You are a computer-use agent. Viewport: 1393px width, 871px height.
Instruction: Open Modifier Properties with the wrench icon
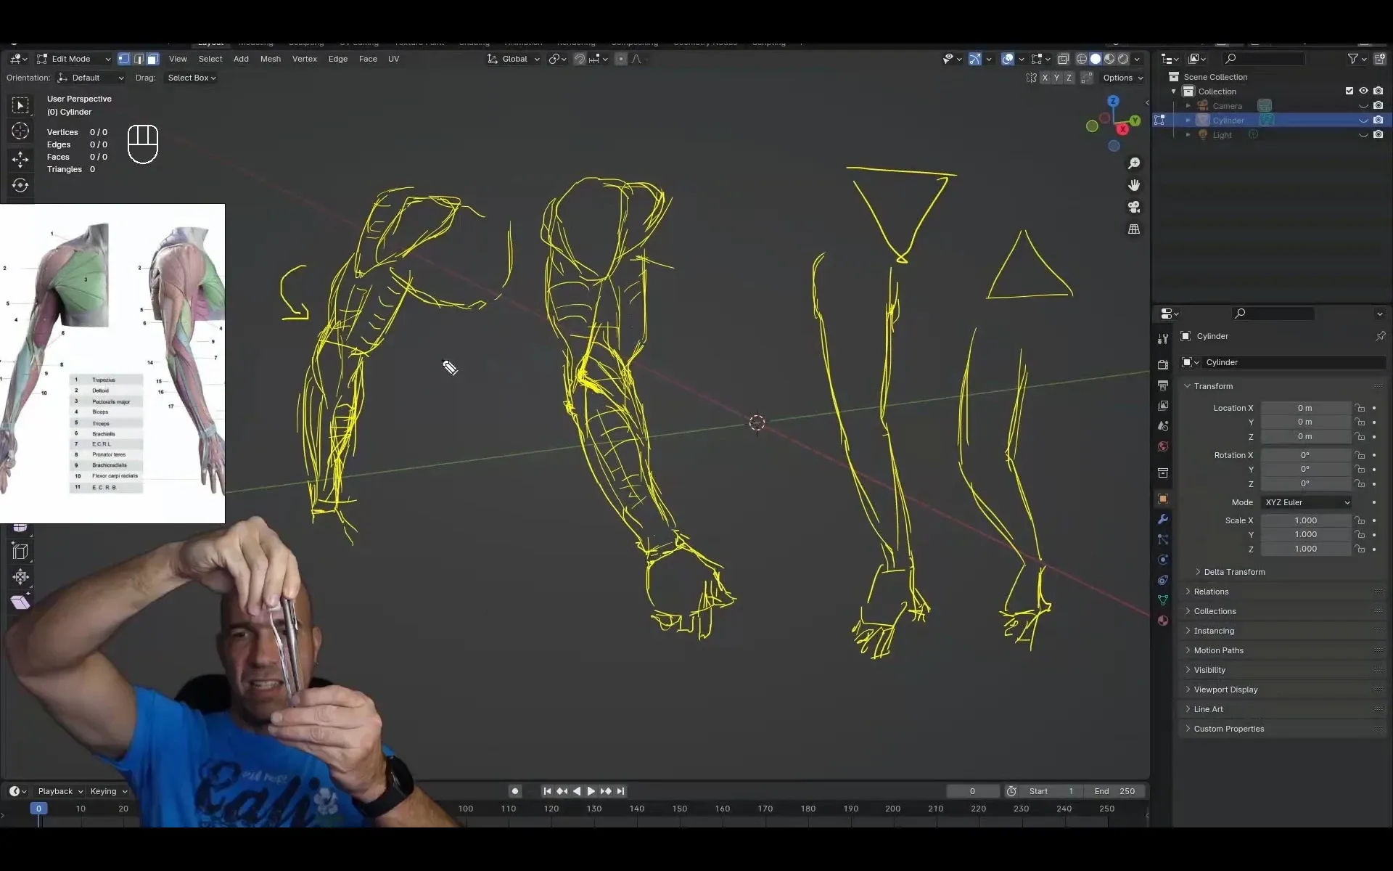[x=1164, y=518]
